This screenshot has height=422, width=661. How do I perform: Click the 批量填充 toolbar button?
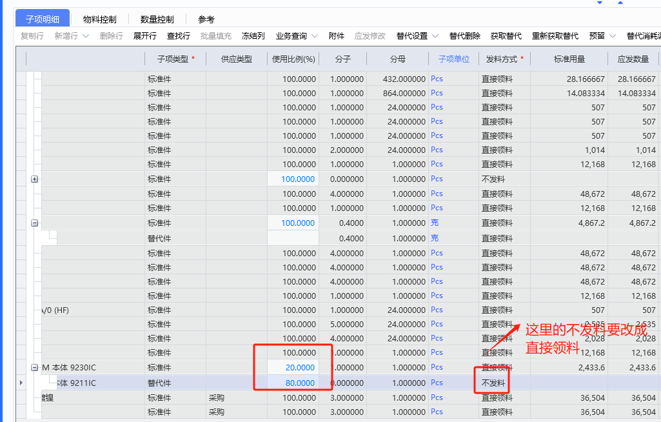[x=216, y=36]
